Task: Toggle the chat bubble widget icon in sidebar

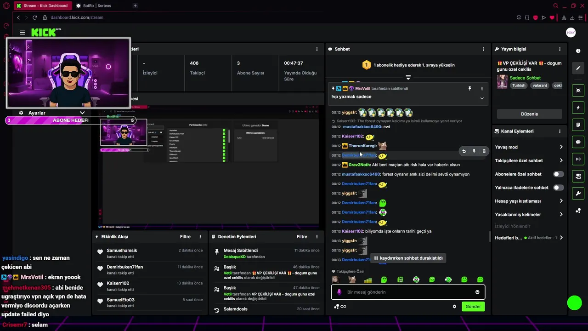Action: pos(578,142)
